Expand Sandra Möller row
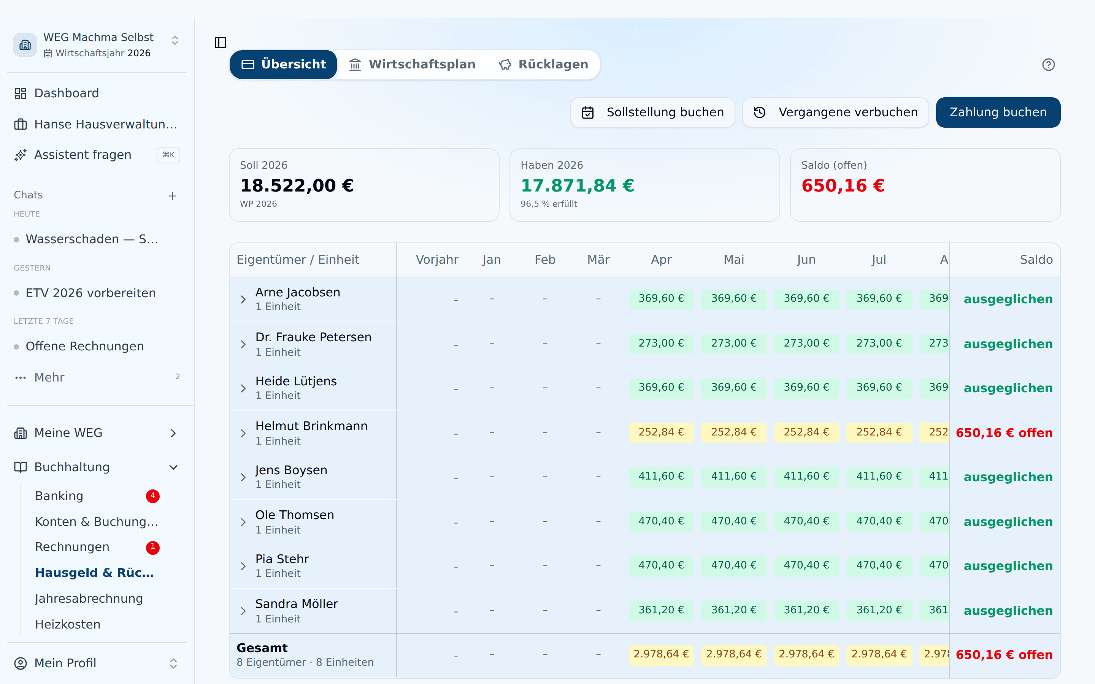This screenshot has width=1095, height=684. coord(243,611)
